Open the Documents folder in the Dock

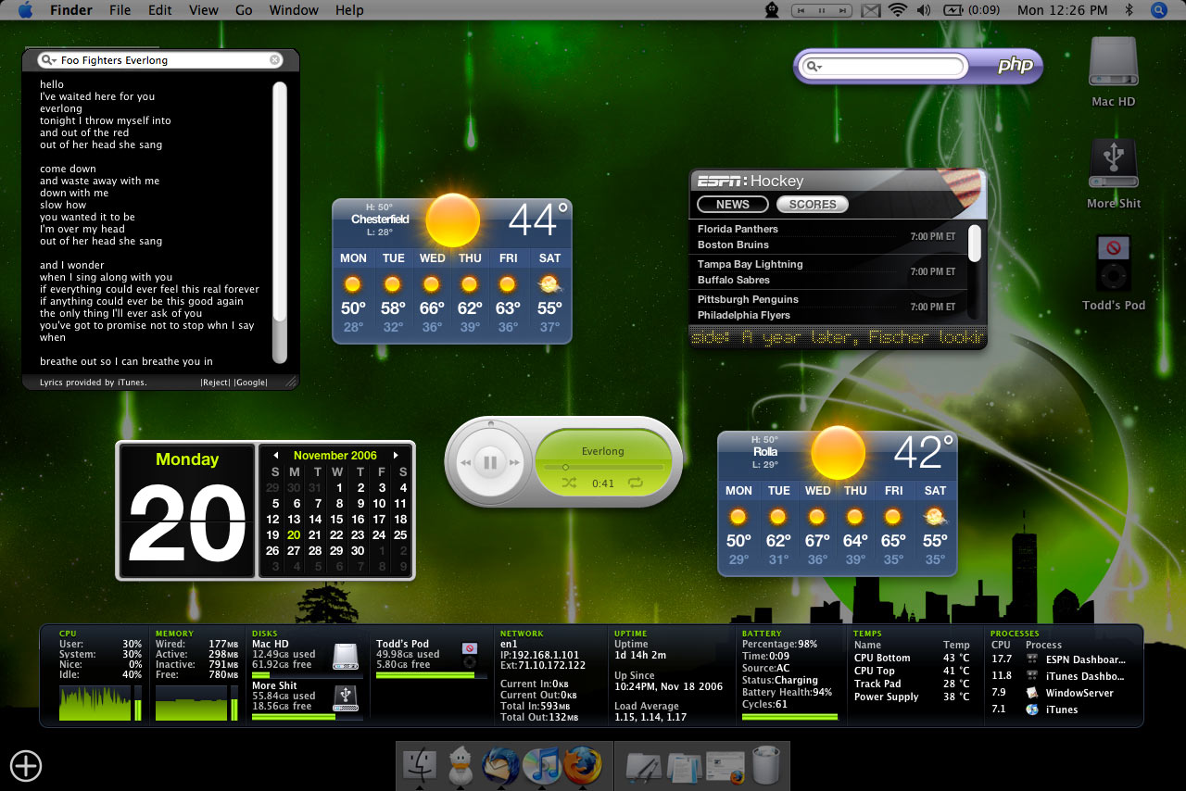click(685, 766)
